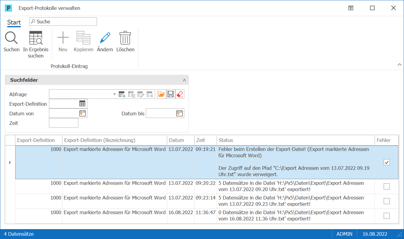Toggle Fehler checkbox for the 09:23:14 entry
404x239 pixels.
click(387, 201)
